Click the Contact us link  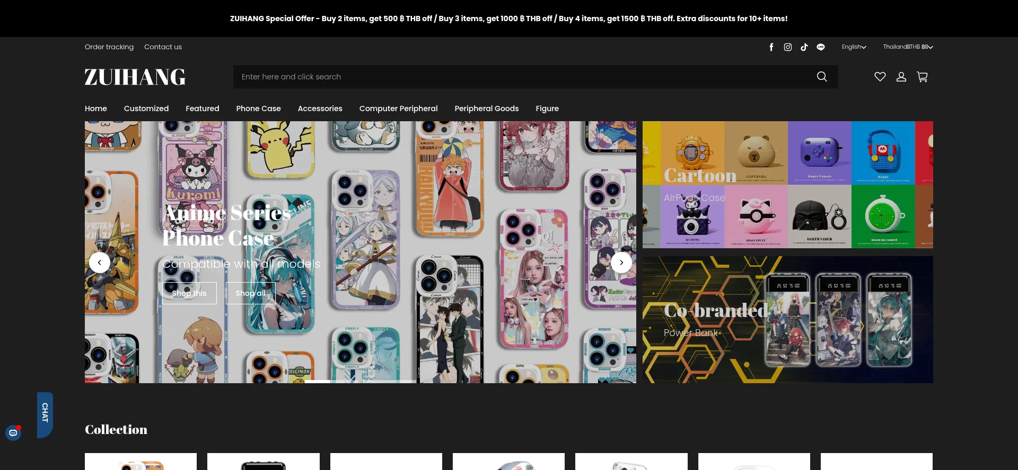click(163, 47)
